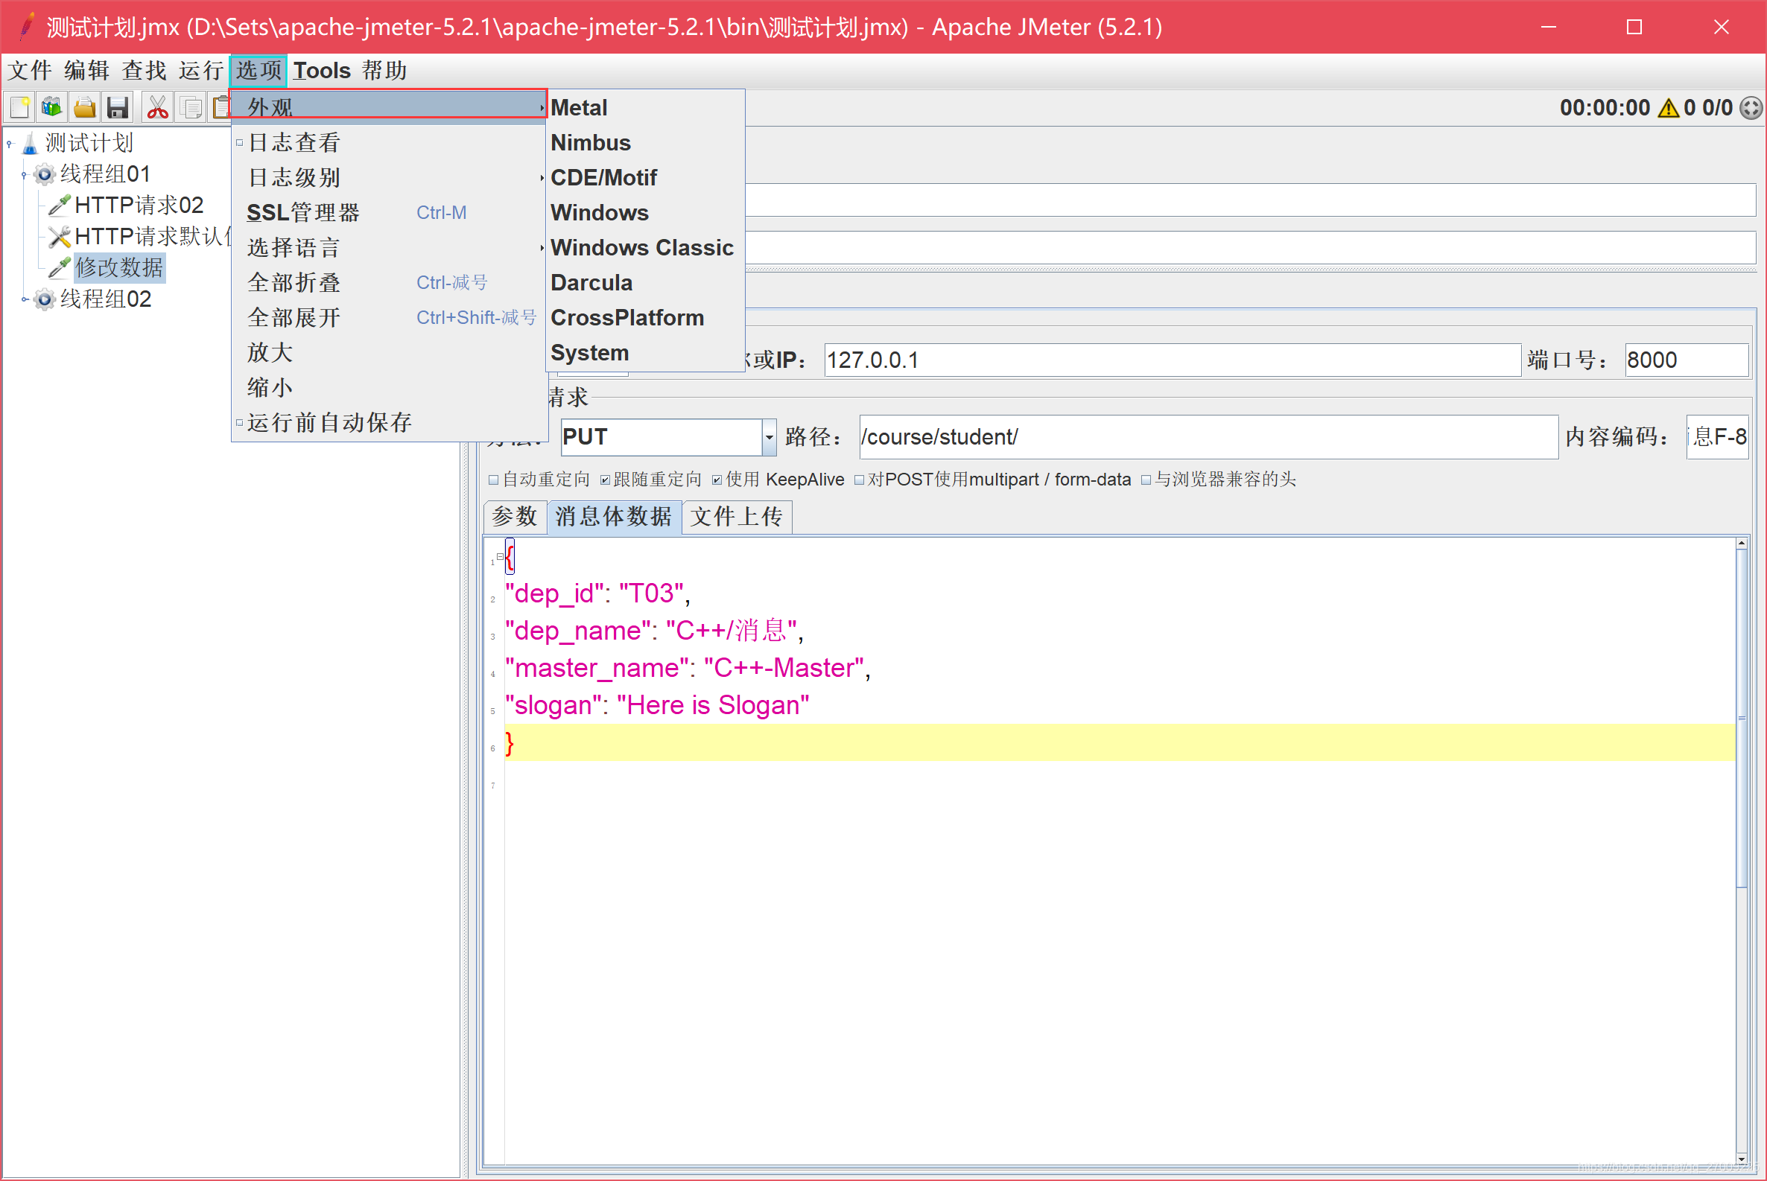This screenshot has height=1181, width=1767.
Task: Open the 日志级别 submenu
Action: tap(389, 178)
